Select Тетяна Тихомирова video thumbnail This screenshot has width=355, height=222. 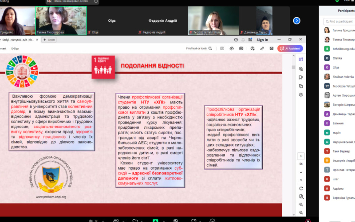(x=61, y=20)
